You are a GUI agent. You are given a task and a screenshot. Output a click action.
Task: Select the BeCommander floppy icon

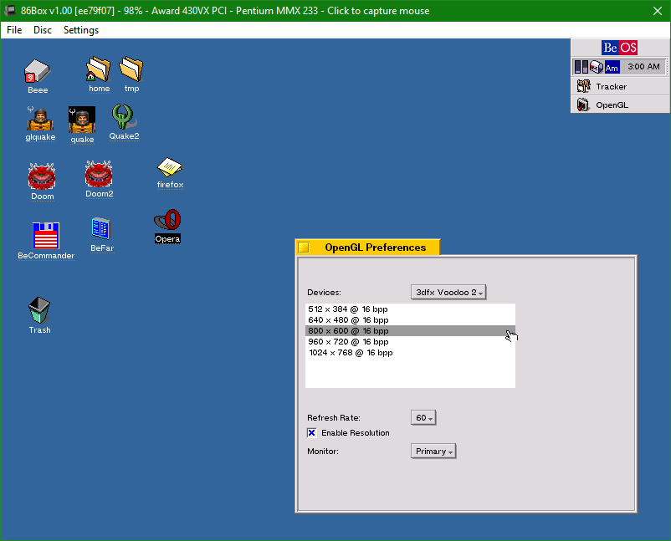pyautogui.click(x=46, y=236)
